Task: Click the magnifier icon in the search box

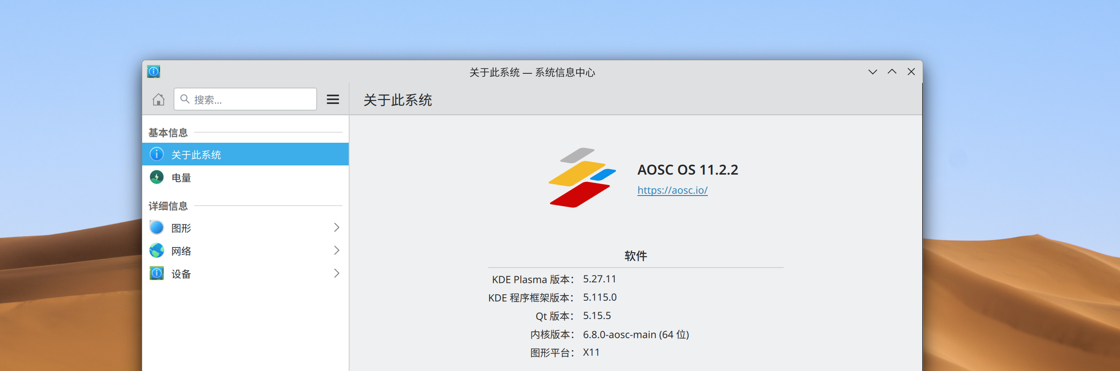Action: (x=185, y=100)
